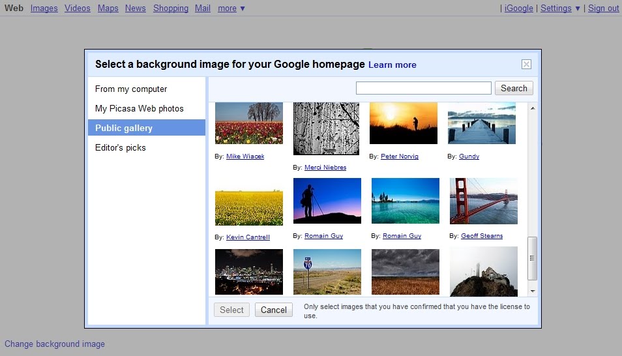The width and height of the screenshot is (622, 356).
Task: Choose the night city skyline thumbnail
Action: pos(248,272)
